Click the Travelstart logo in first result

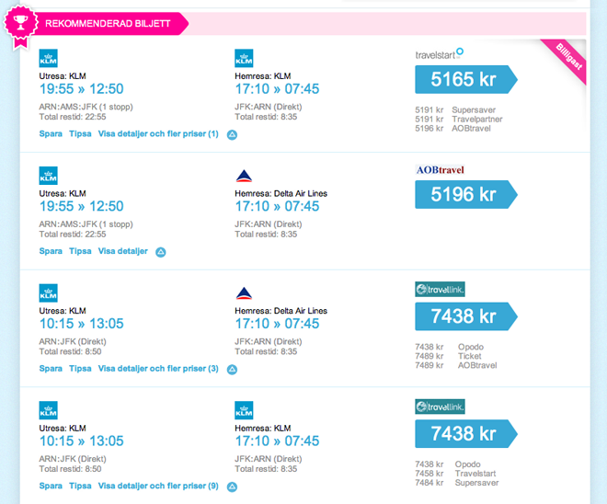439,54
